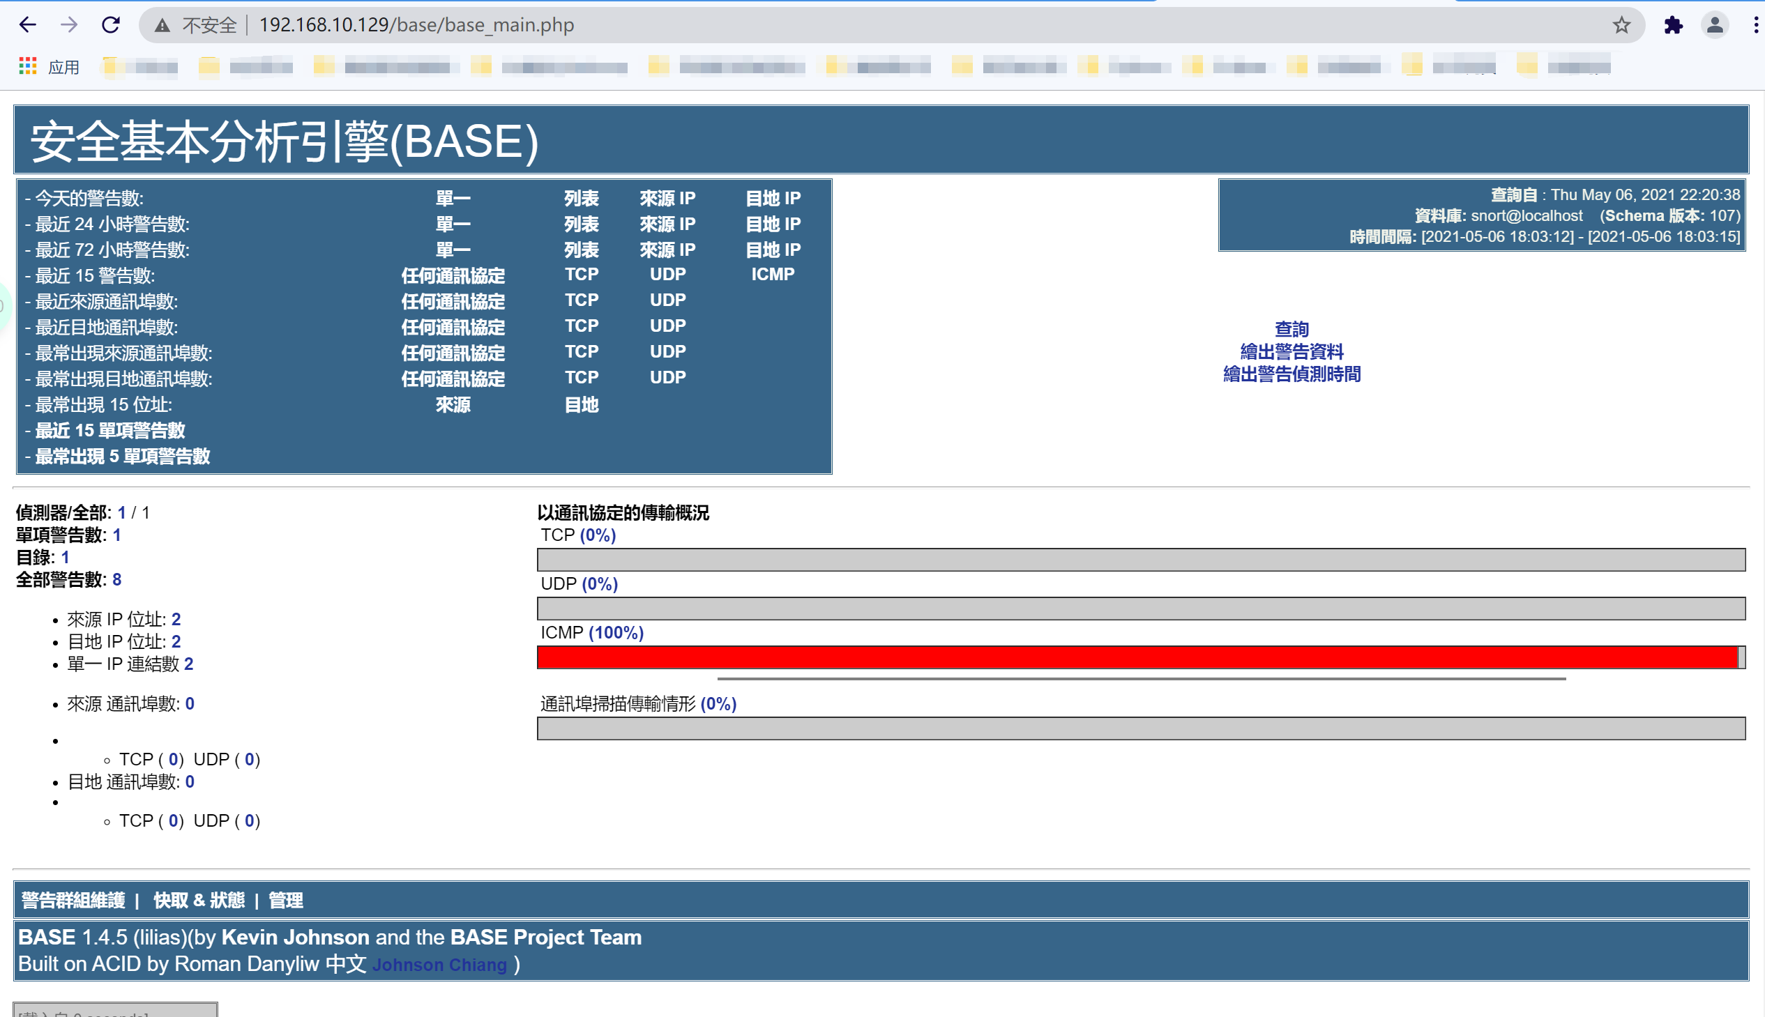
Task: Click 目錄 value 1
Action: pyautogui.click(x=65, y=558)
